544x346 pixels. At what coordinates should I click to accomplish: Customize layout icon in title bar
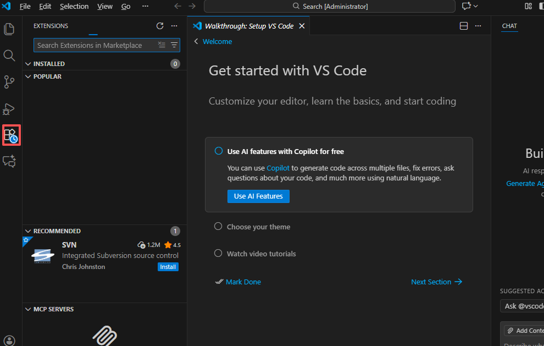pyautogui.click(x=528, y=6)
